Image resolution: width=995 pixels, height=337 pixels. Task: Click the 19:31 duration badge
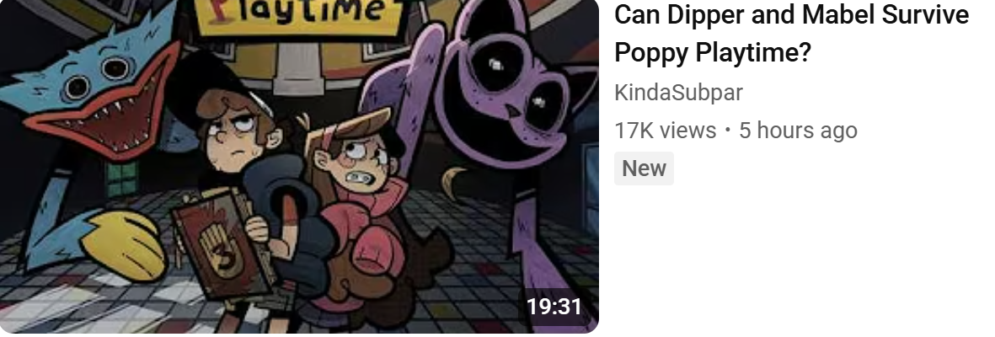554,307
